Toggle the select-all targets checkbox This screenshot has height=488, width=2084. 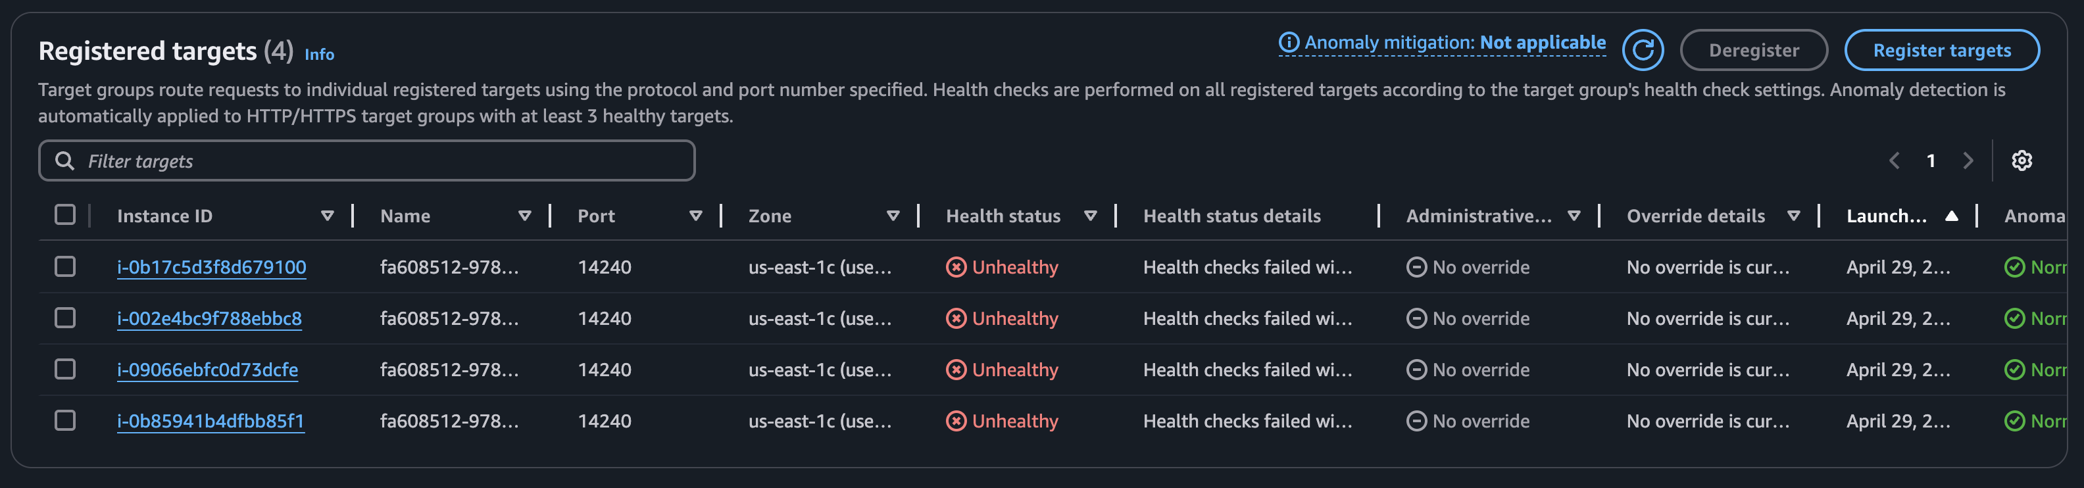64,214
